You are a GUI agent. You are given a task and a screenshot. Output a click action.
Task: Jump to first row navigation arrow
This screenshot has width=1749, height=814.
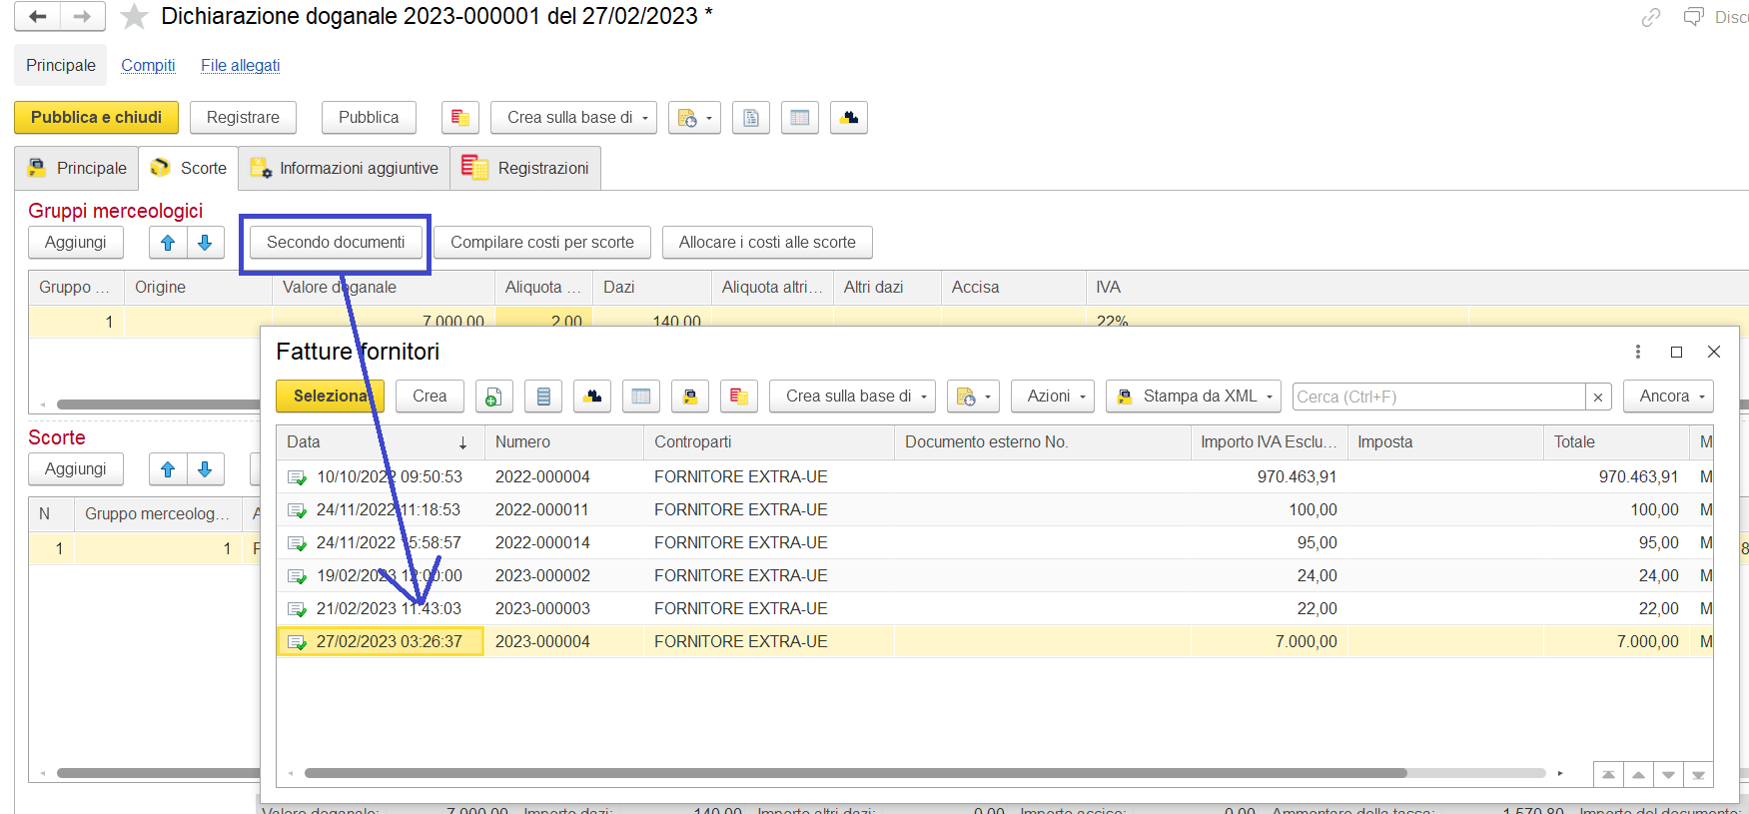[1608, 775]
